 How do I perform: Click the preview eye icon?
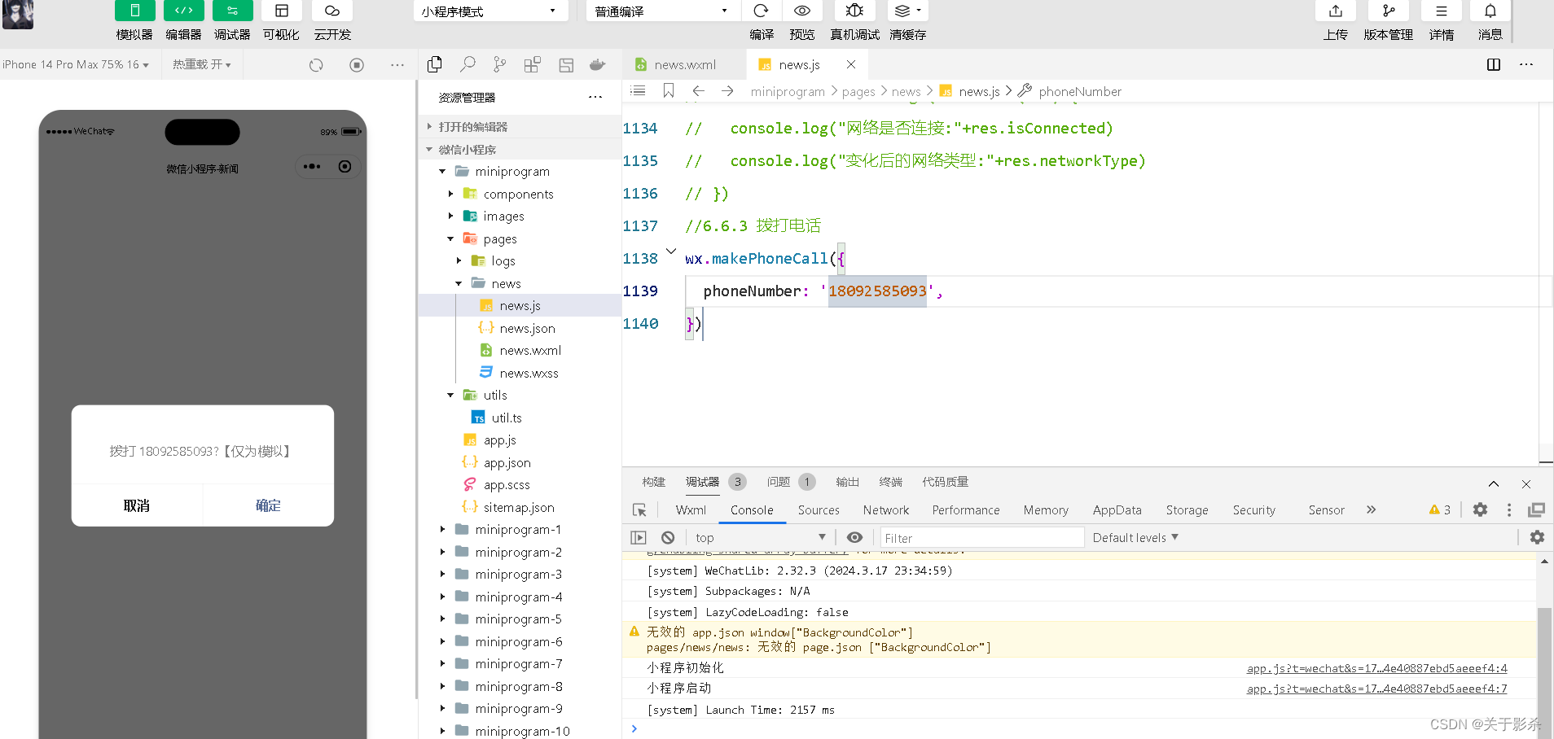pyautogui.click(x=802, y=11)
